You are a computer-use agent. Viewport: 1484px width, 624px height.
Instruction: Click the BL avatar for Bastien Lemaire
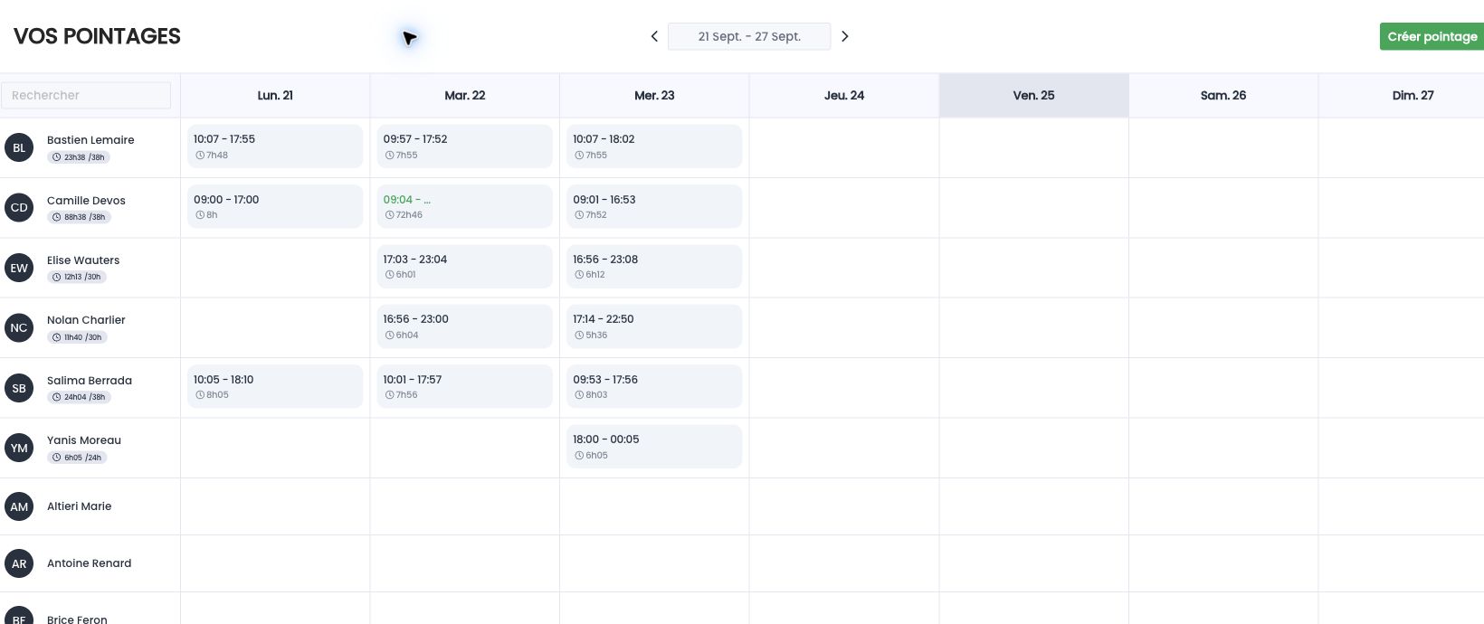point(19,147)
